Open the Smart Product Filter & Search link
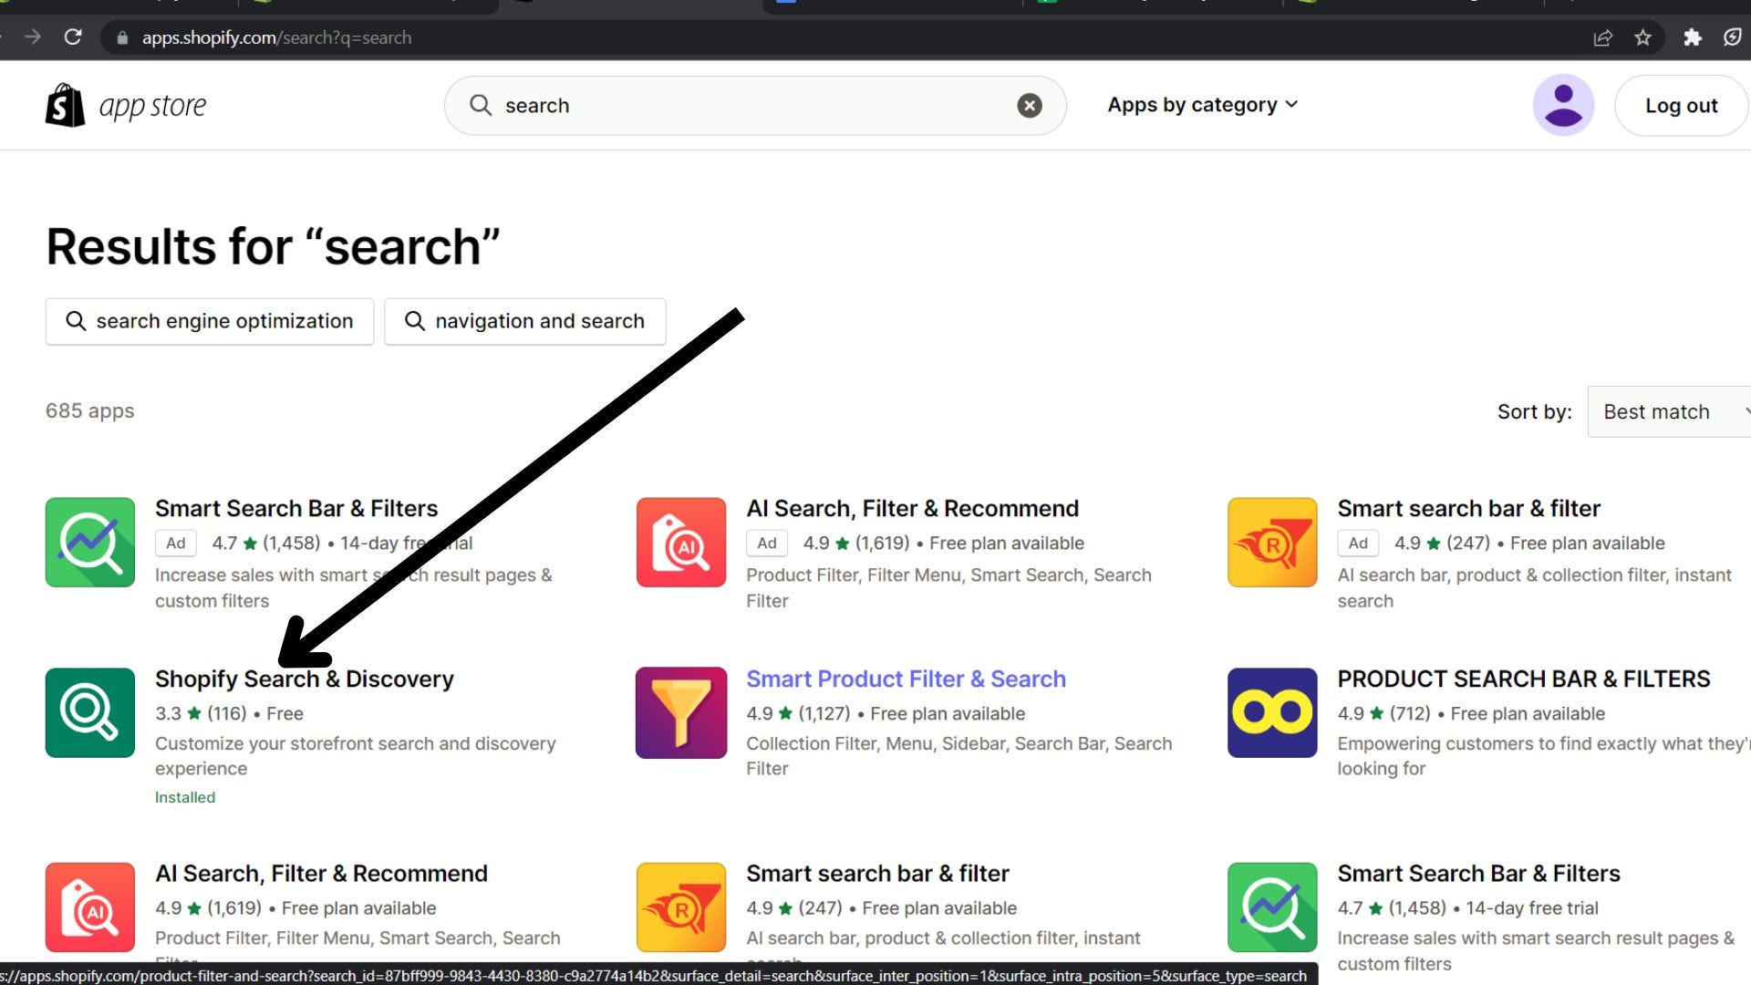The height and width of the screenshot is (985, 1751). pyautogui.click(x=906, y=679)
